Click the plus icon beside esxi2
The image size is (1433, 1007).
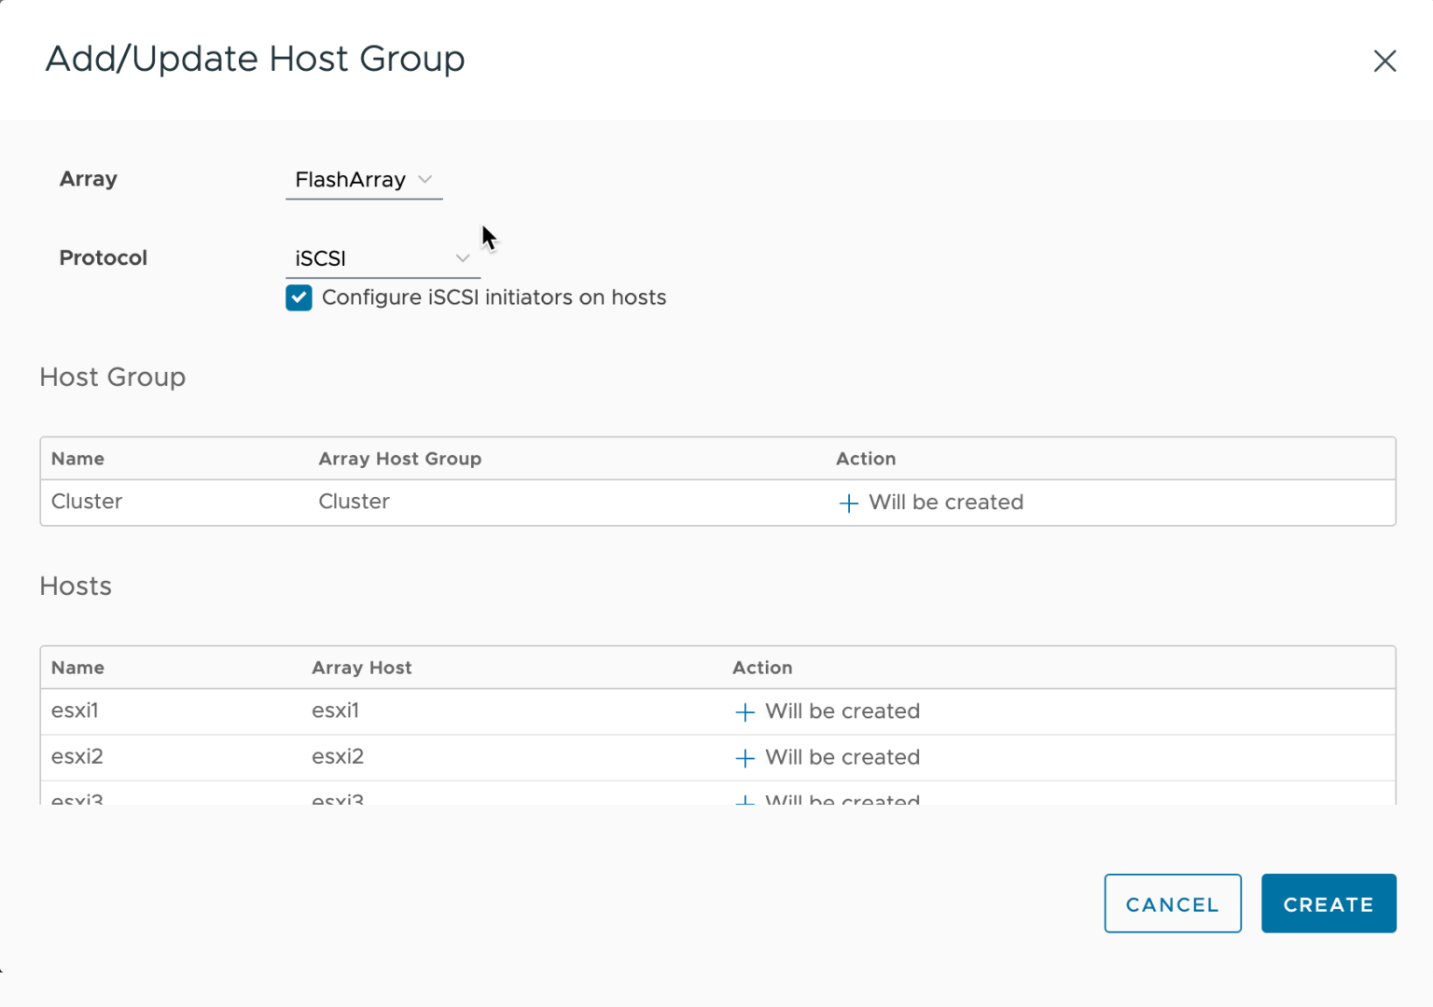coord(744,757)
